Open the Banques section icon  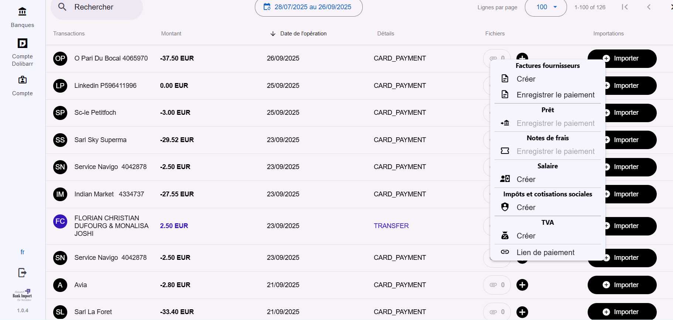coord(22,12)
